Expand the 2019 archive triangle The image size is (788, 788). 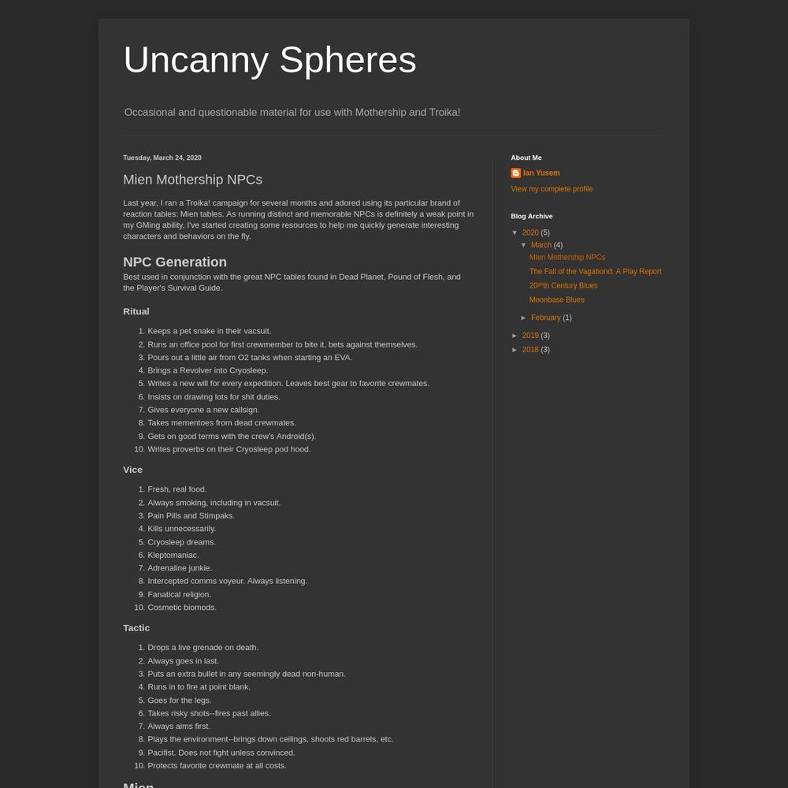pos(515,336)
